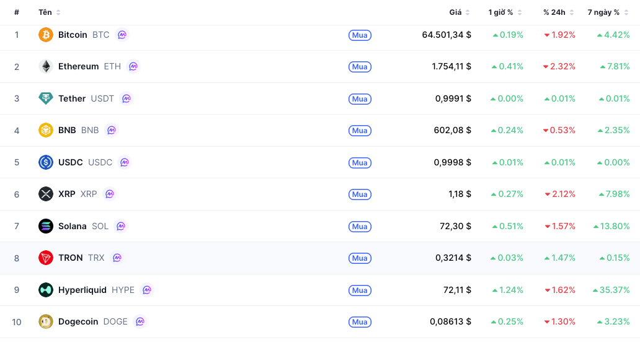Viewport: 640px width, 345px height.
Task: Sort by 1 giờ % column
Action: tap(505, 12)
